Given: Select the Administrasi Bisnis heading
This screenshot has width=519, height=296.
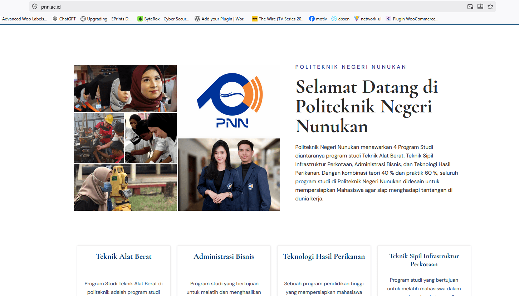Looking at the screenshot, I should tap(224, 256).
